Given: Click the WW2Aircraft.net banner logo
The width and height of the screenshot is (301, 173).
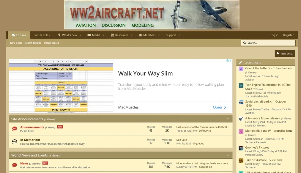Looking at the screenshot, I should pos(152,15).
